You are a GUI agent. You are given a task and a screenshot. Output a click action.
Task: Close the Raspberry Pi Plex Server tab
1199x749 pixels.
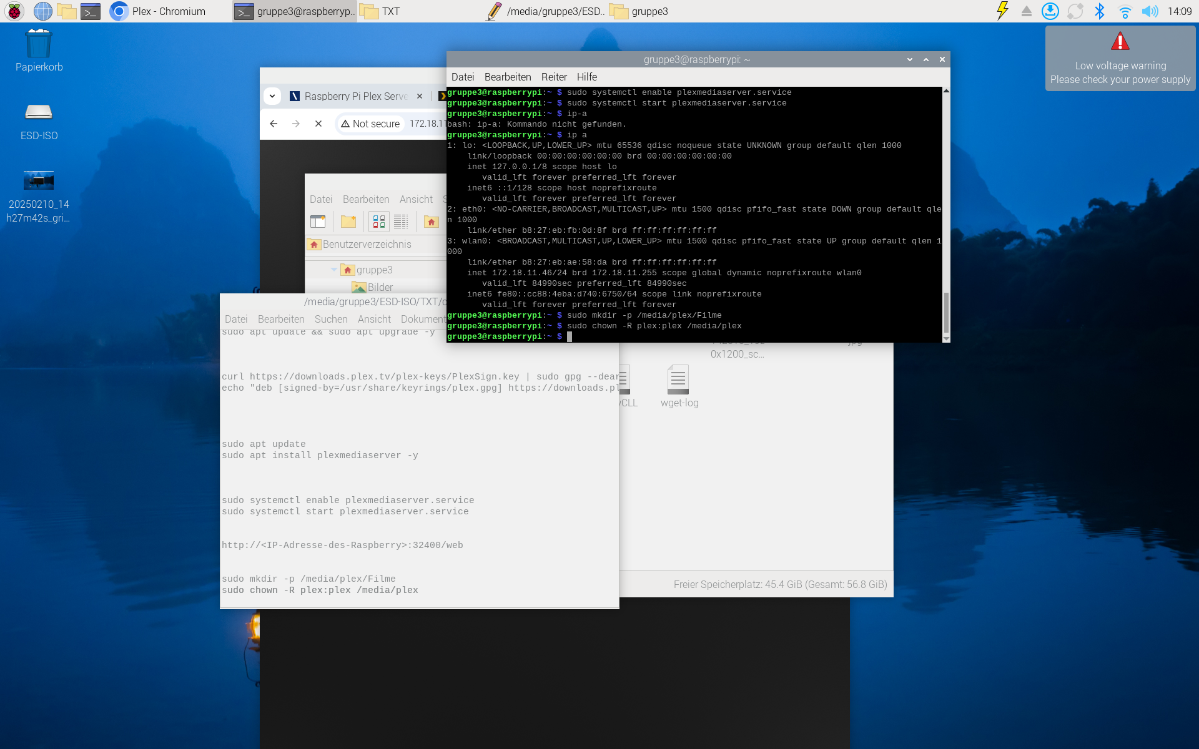click(x=420, y=96)
